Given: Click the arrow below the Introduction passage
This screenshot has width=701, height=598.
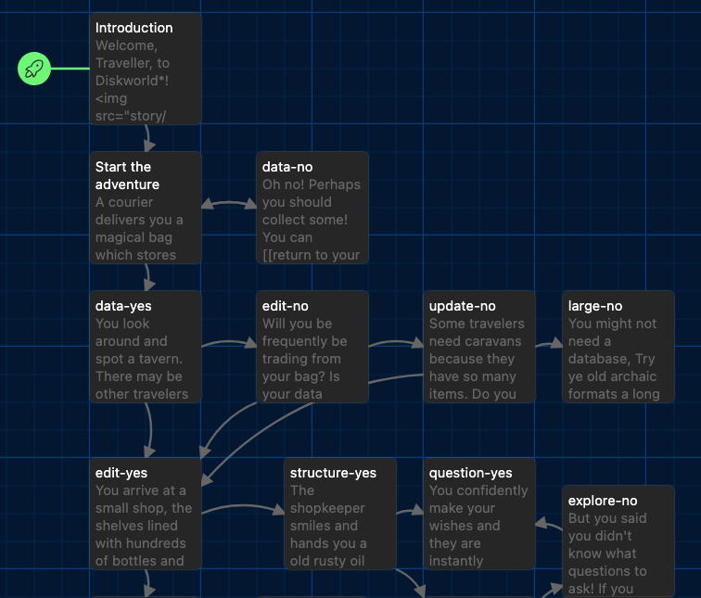Looking at the screenshot, I should tap(148, 138).
